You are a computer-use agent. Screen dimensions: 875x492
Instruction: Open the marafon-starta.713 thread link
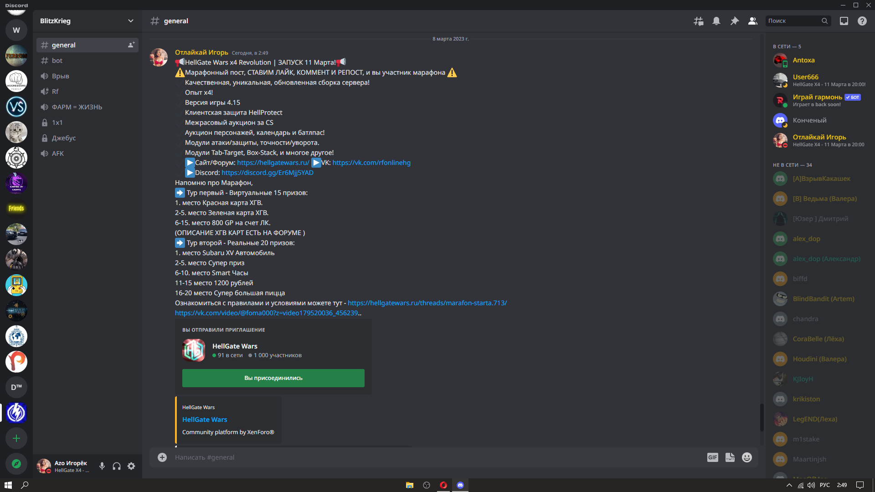pyautogui.click(x=427, y=303)
